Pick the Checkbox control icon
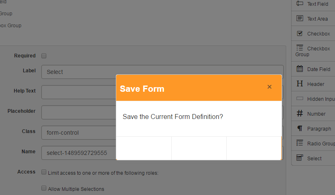Viewport: 335px width, 195px height. pos(300,33)
